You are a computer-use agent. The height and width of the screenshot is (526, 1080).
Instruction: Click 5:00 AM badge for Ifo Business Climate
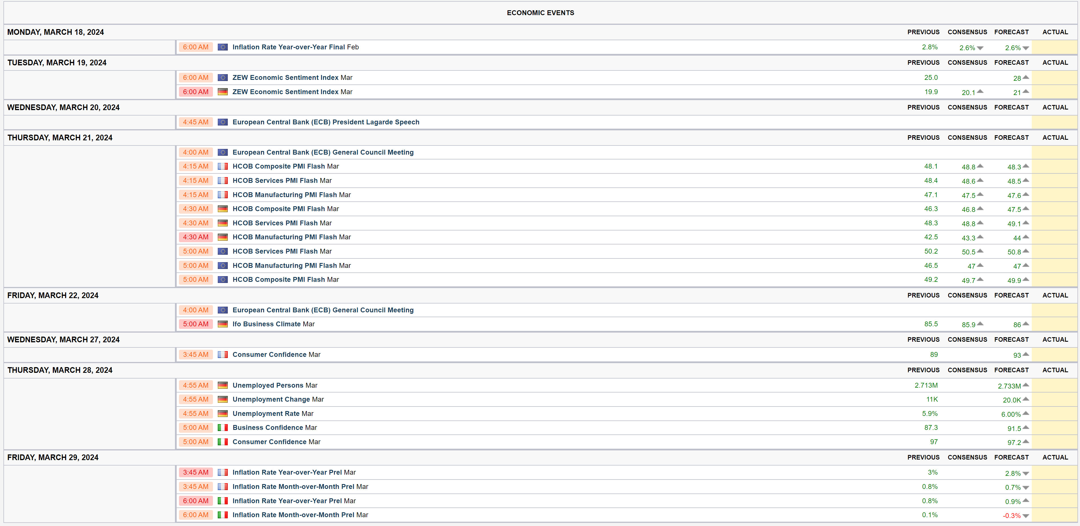(196, 324)
